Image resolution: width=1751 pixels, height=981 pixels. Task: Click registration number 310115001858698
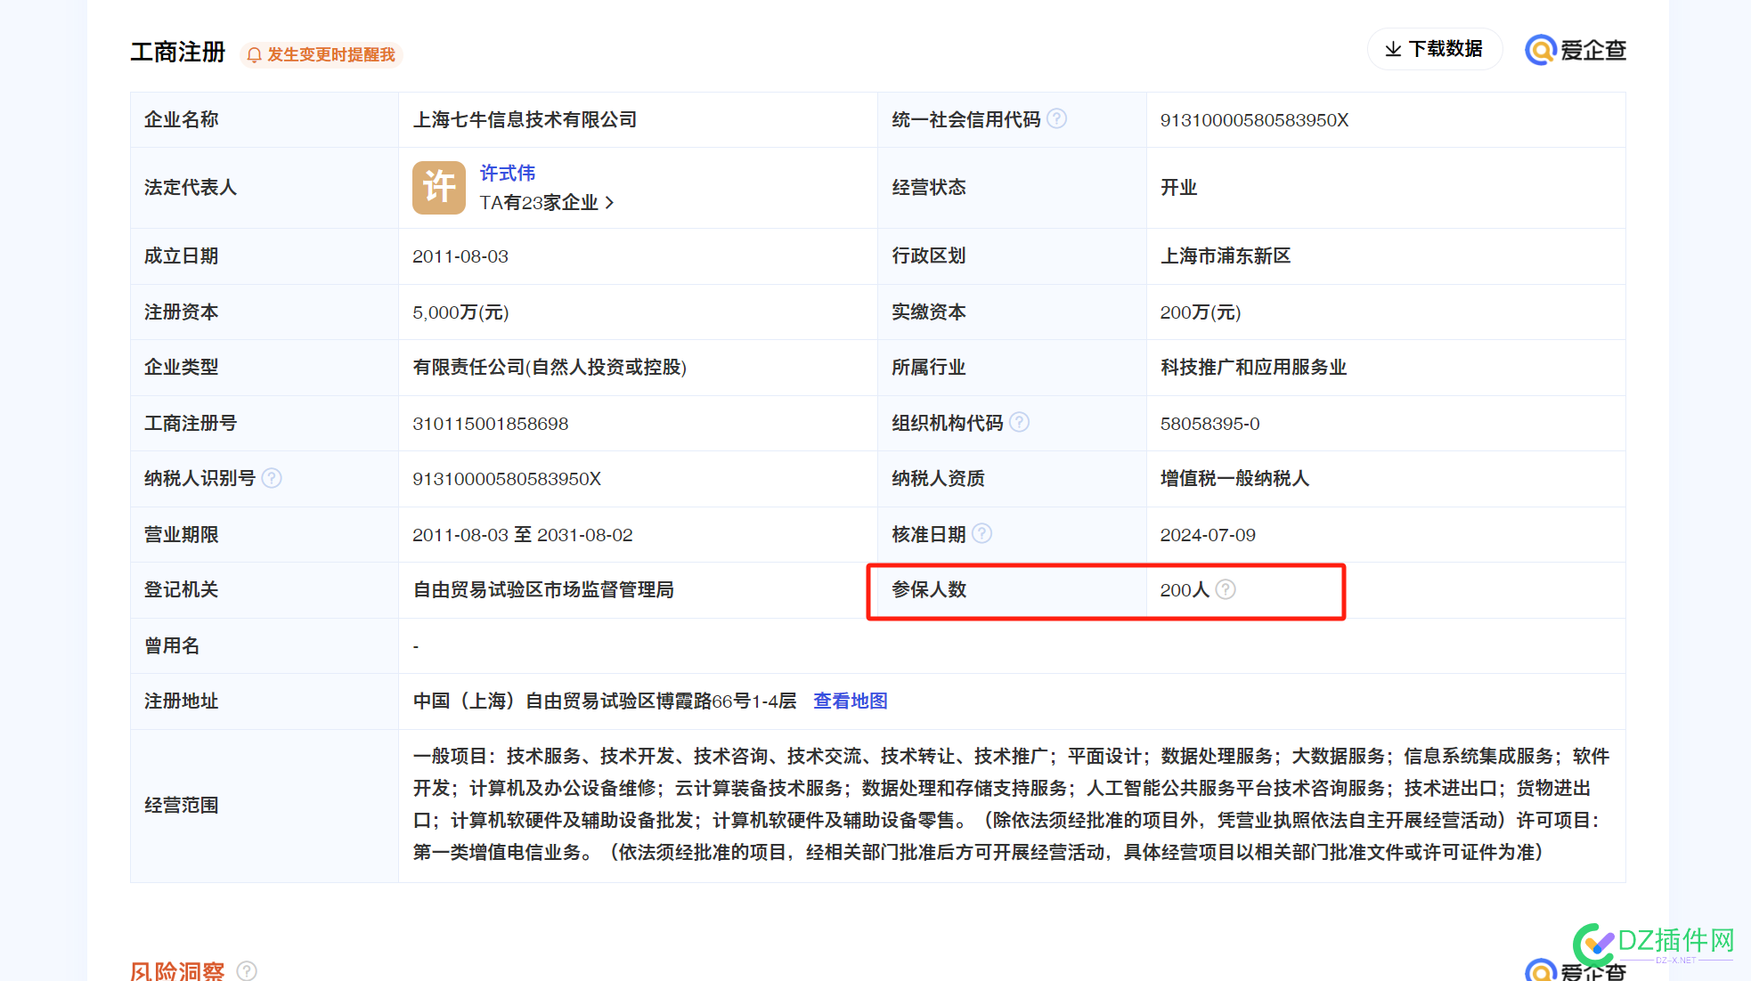coord(490,424)
